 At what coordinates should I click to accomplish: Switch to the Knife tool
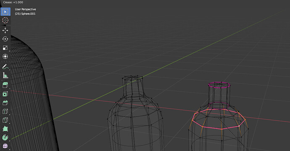coord(5,120)
